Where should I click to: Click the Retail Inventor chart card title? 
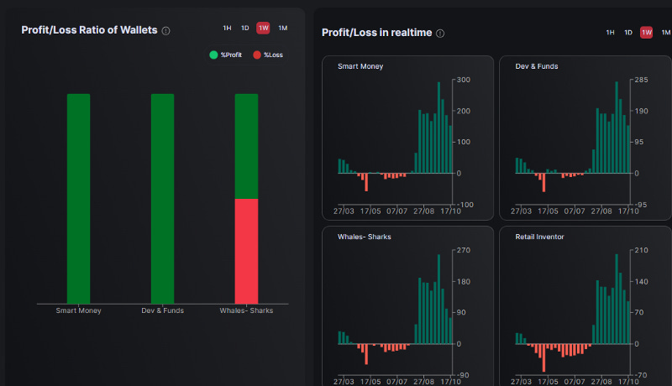click(x=539, y=237)
